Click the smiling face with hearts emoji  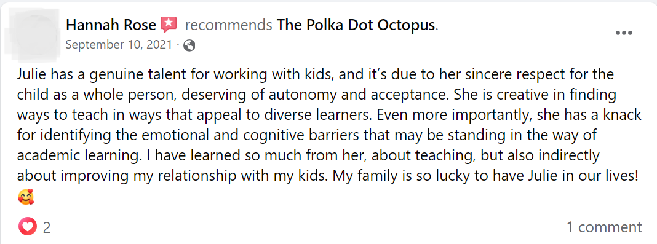pos(26,196)
